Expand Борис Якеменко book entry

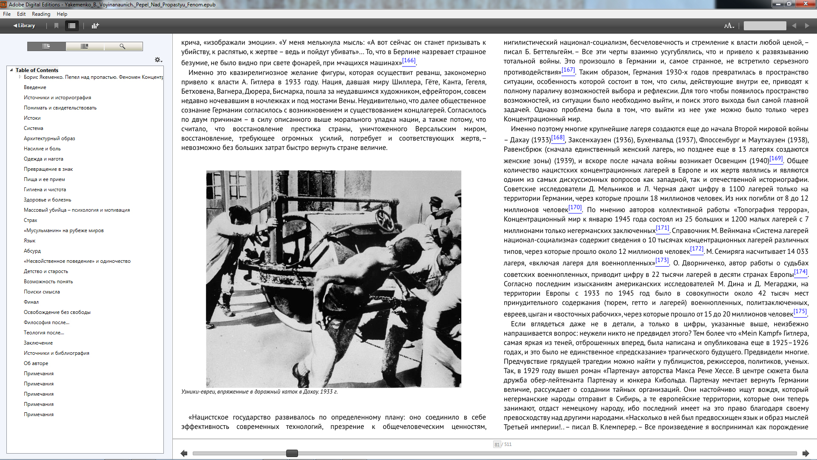click(20, 77)
